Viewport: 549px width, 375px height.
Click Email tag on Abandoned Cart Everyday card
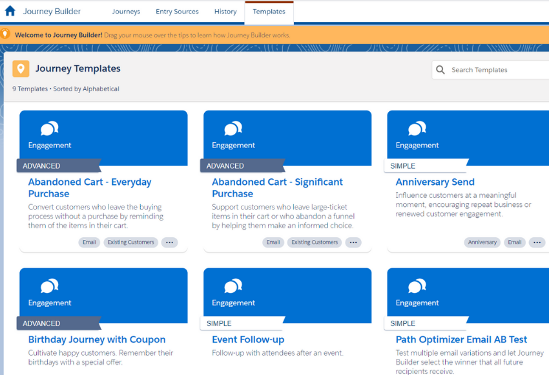click(x=89, y=242)
